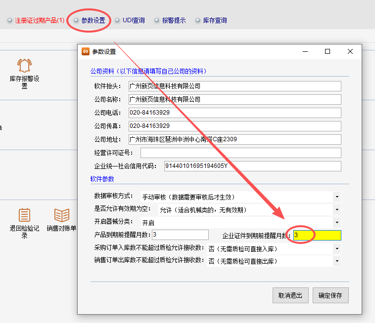
Task: Expand the 数据审核方式 dropdown
Action: (337, 197)
